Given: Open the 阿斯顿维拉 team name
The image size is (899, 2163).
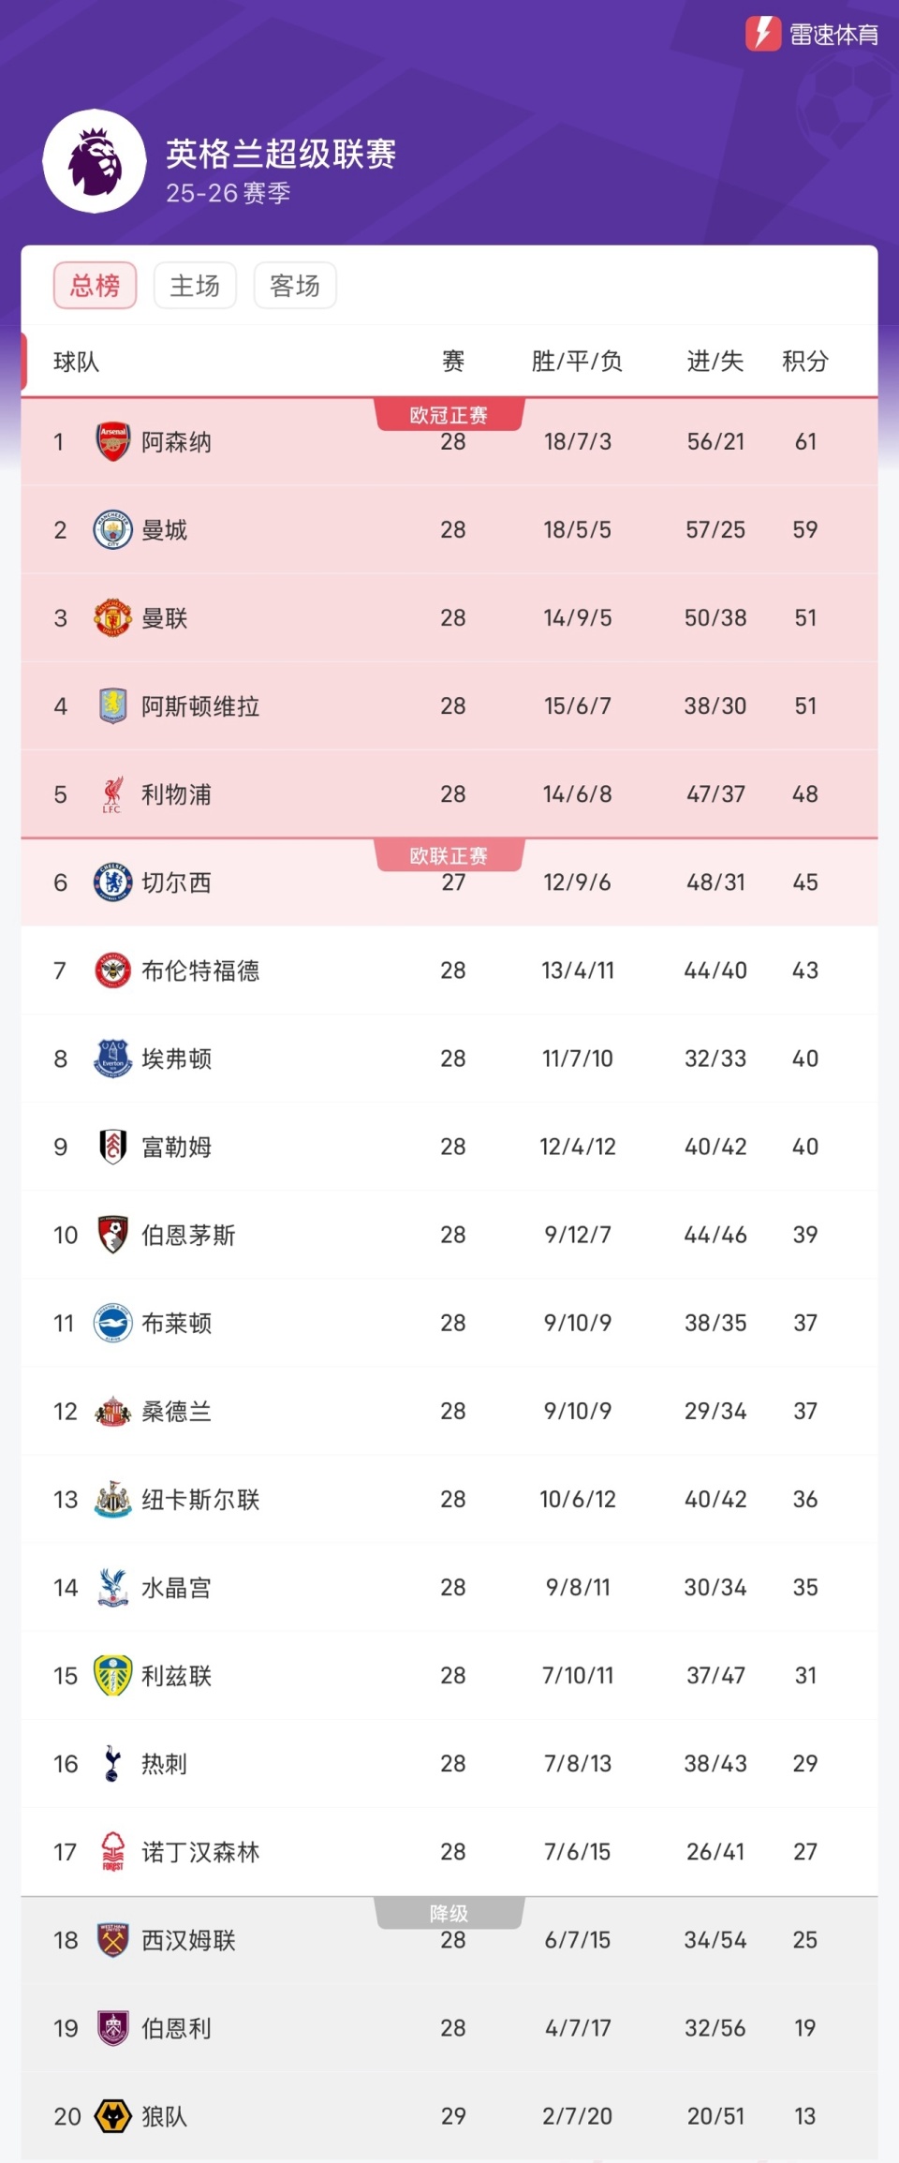Looking at the screenshot, I should pos(200,706).
